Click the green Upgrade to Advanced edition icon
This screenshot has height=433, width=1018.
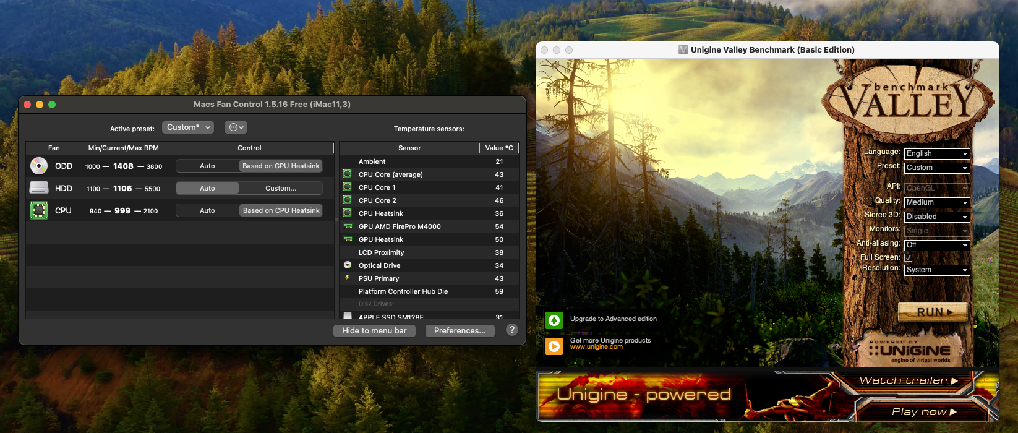(554, 320)
